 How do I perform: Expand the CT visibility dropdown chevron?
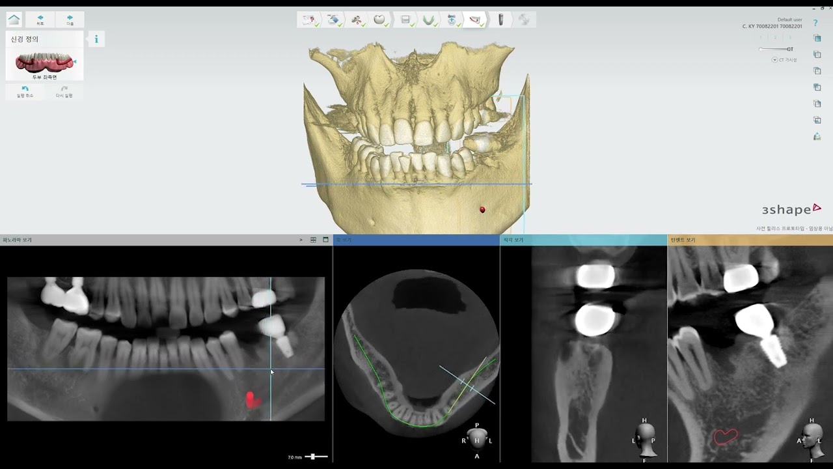[775, 60]
